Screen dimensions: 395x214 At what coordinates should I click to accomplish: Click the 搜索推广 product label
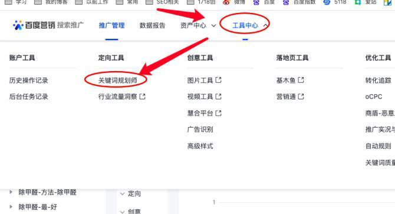tap(70, 25)
